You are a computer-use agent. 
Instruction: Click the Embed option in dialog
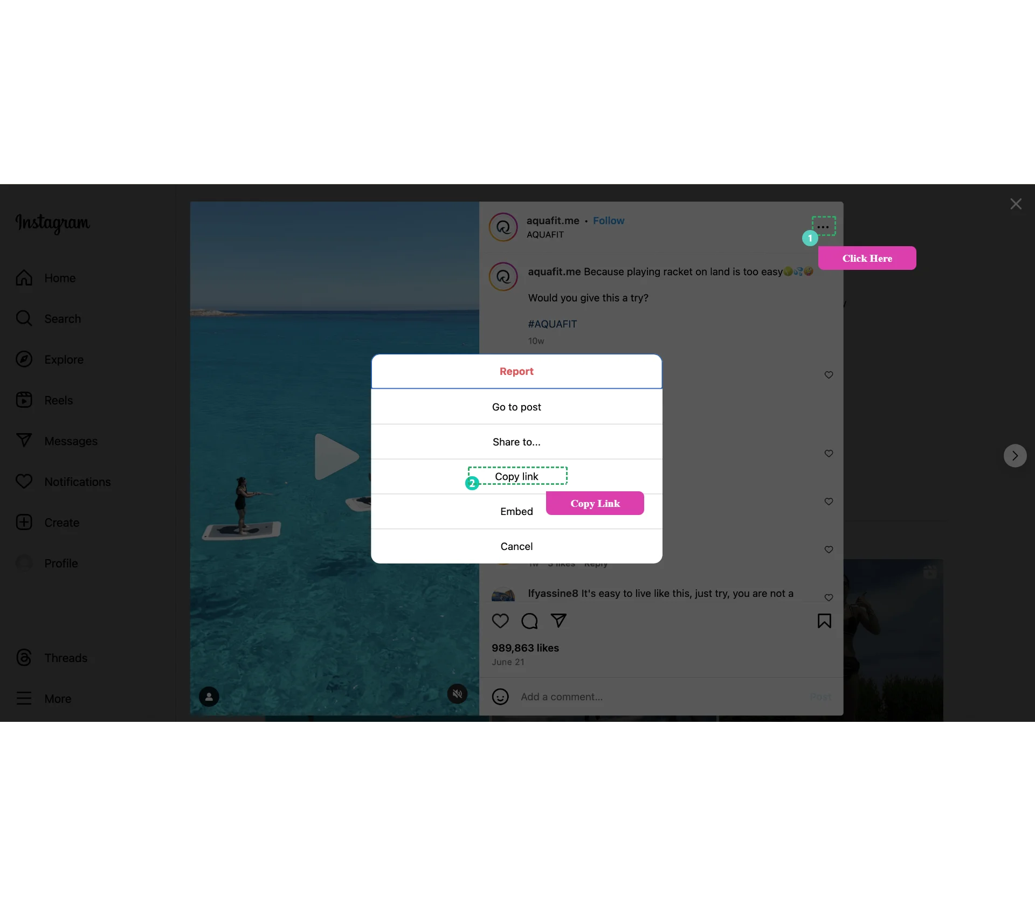pos(516,512)
